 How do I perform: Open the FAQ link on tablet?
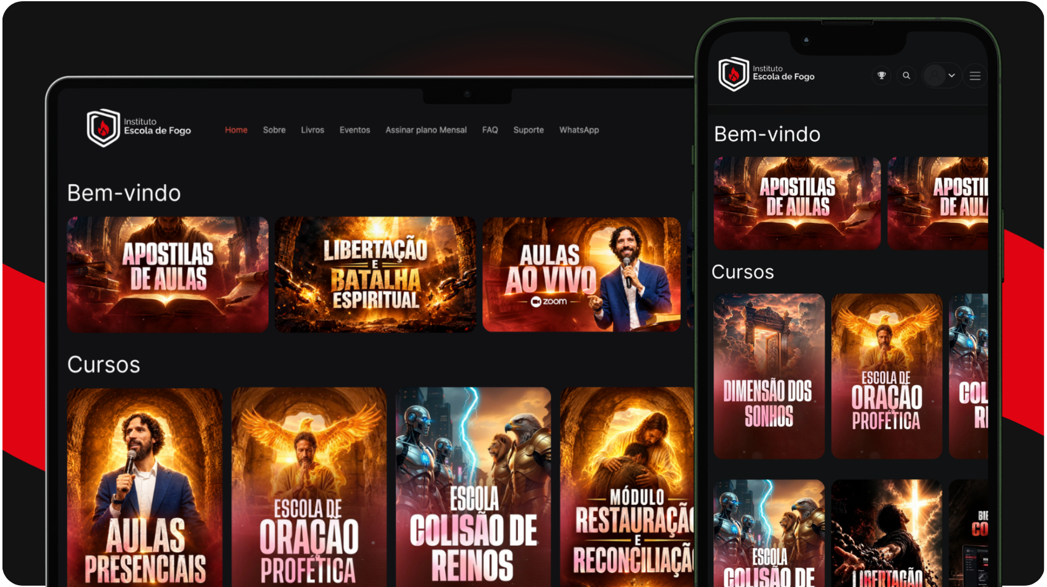click(x=490, y=130)
